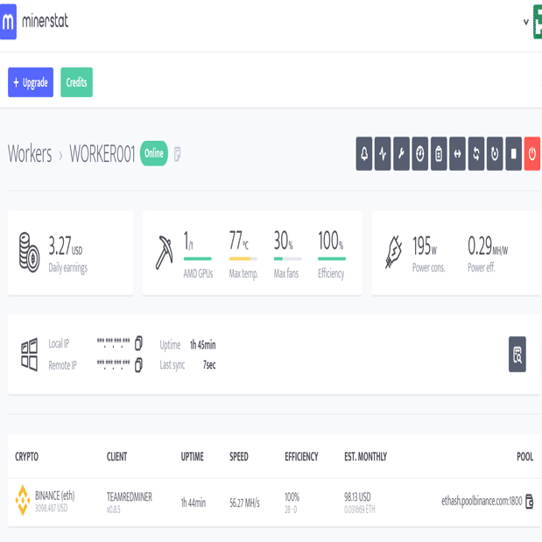Screen dimensions: 542x542
Task: Open diagnostics via the pulse icon
Action: [383, 153]
